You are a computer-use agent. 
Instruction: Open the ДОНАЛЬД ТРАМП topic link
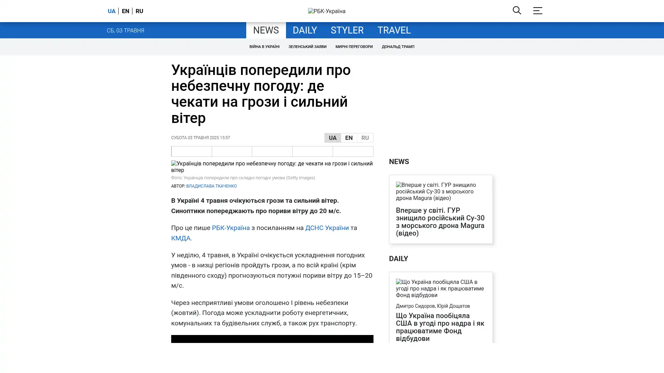pyautogui.click(x=398, y=47)
